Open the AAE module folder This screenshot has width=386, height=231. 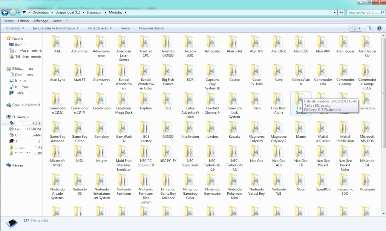[57, 45]
